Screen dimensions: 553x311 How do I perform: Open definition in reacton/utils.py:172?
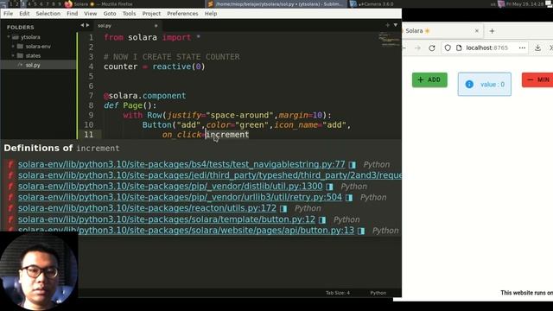pyautogui.click(x=147, y=208)
